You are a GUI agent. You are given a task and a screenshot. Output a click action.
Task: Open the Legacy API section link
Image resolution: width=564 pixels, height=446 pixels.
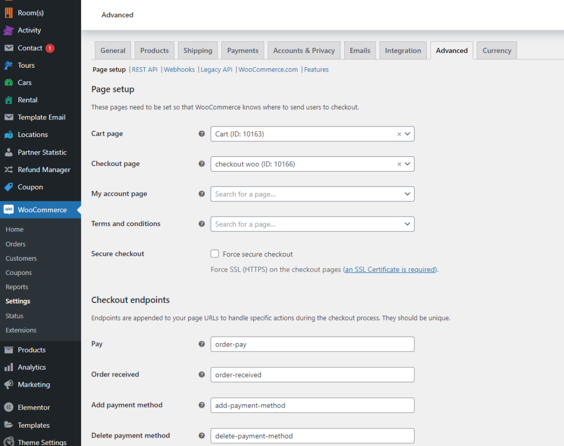coord(216,70)
